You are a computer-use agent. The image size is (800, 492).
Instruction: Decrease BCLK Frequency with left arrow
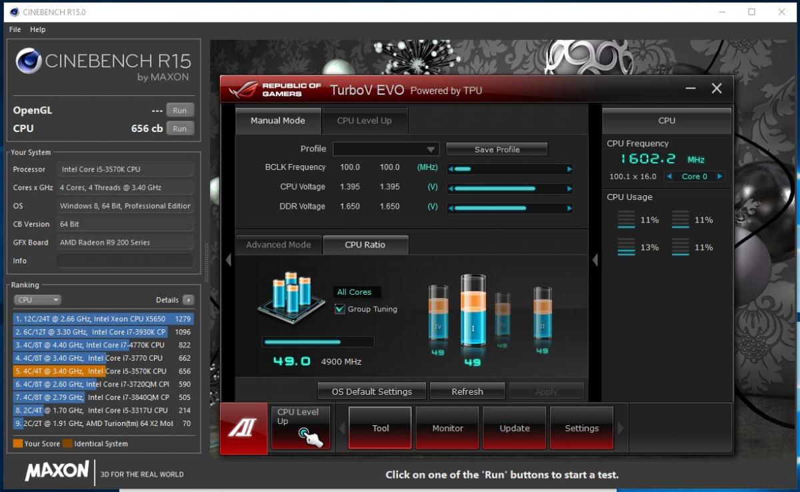[x=451, y=169]
